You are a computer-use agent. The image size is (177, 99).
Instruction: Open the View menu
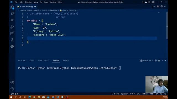(36, 2)
